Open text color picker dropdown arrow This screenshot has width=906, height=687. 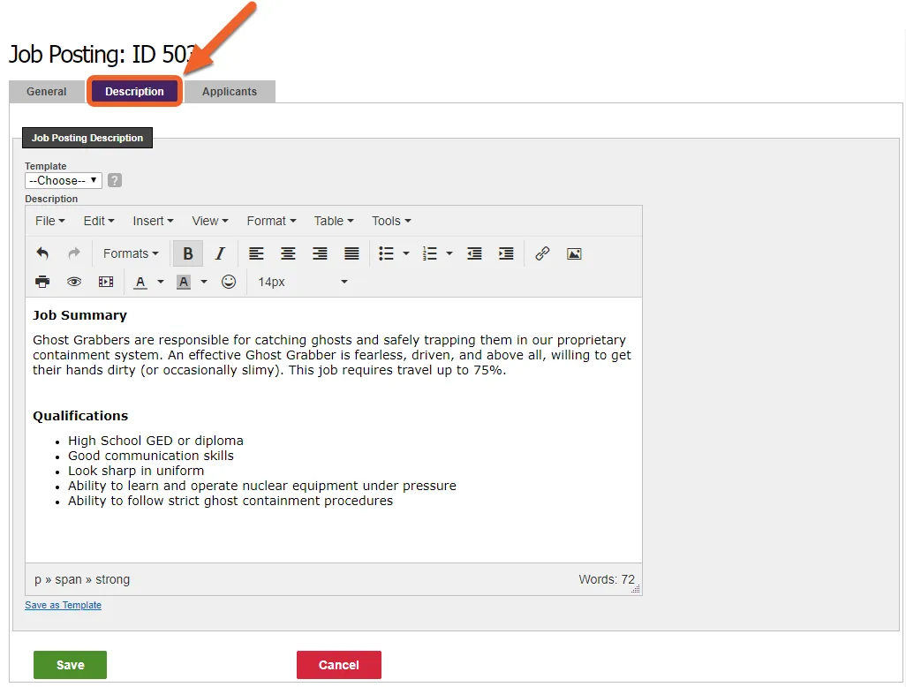161,282
